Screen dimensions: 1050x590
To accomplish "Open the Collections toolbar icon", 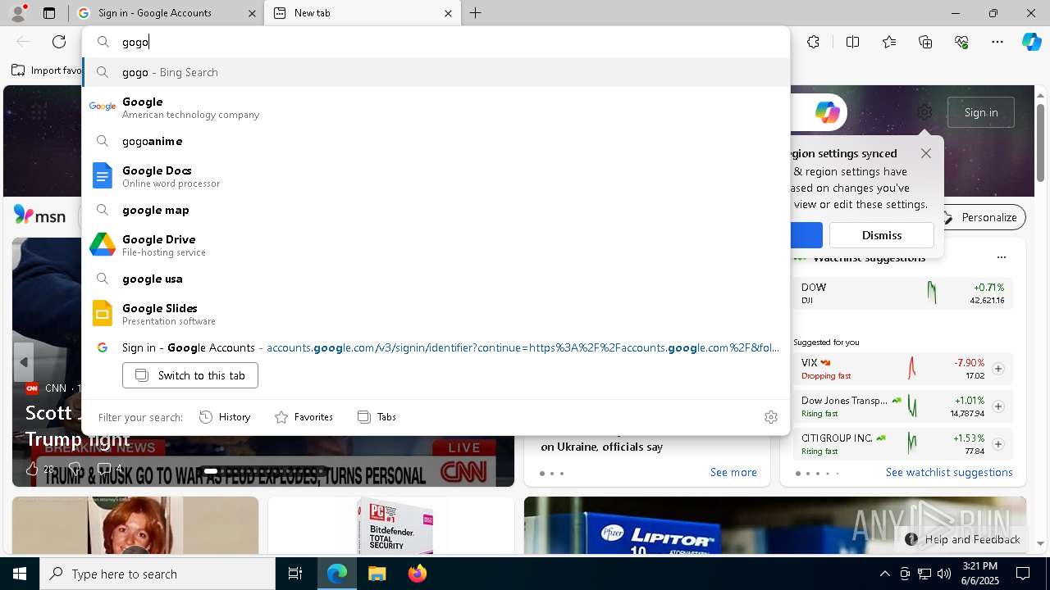I will point(925,42).
